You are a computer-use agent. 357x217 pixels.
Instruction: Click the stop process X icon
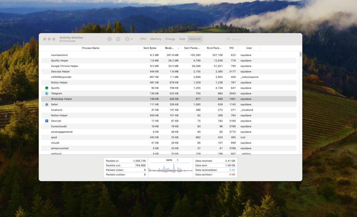109,39
